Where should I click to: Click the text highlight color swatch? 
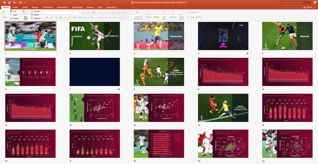(x=86, y=17)
